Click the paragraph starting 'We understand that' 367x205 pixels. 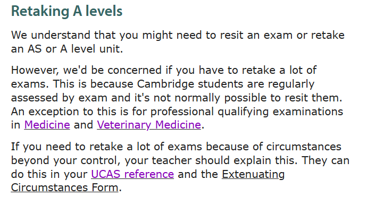178,42
